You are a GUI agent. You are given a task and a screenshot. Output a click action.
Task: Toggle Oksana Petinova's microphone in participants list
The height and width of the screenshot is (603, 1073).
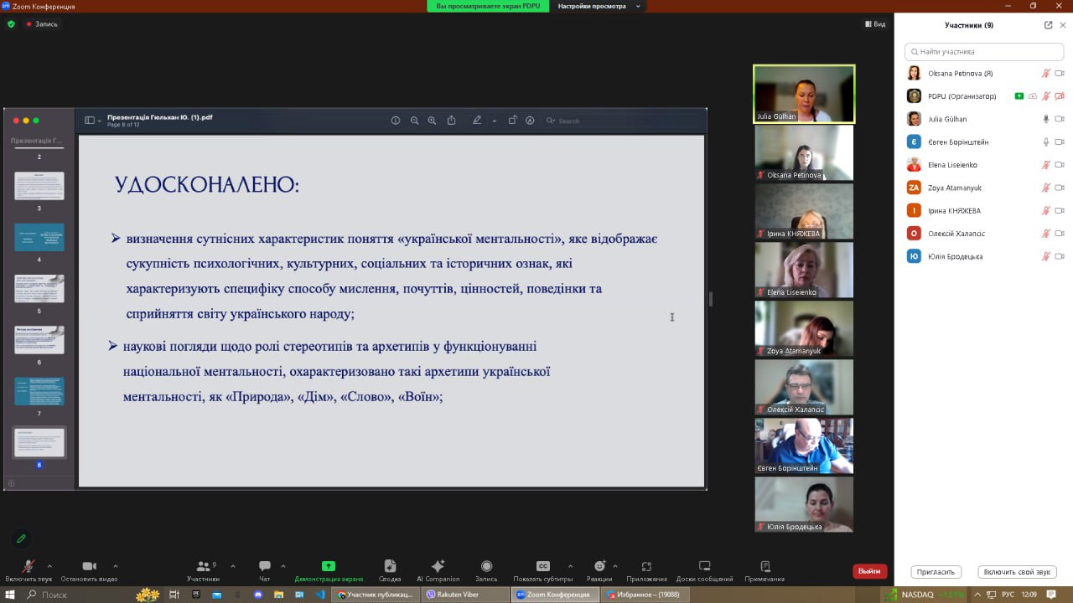[x=1045, y=74]
